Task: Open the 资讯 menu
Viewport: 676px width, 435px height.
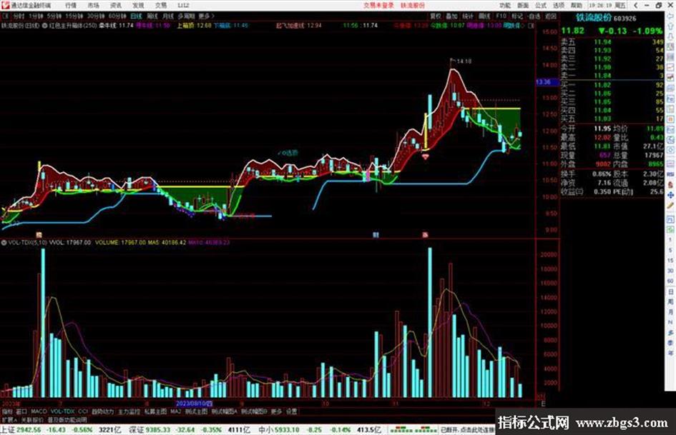Action: click(x=116, y=6)
